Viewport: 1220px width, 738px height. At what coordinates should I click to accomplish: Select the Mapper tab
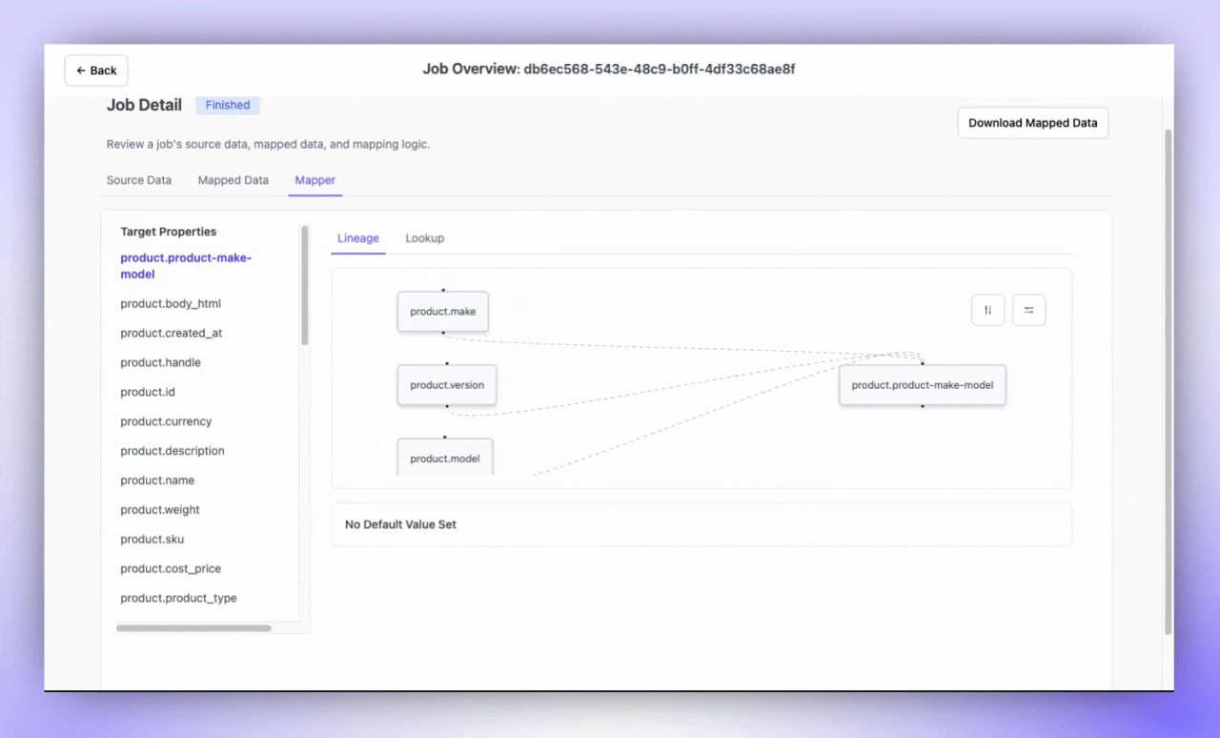coord(315,180)
